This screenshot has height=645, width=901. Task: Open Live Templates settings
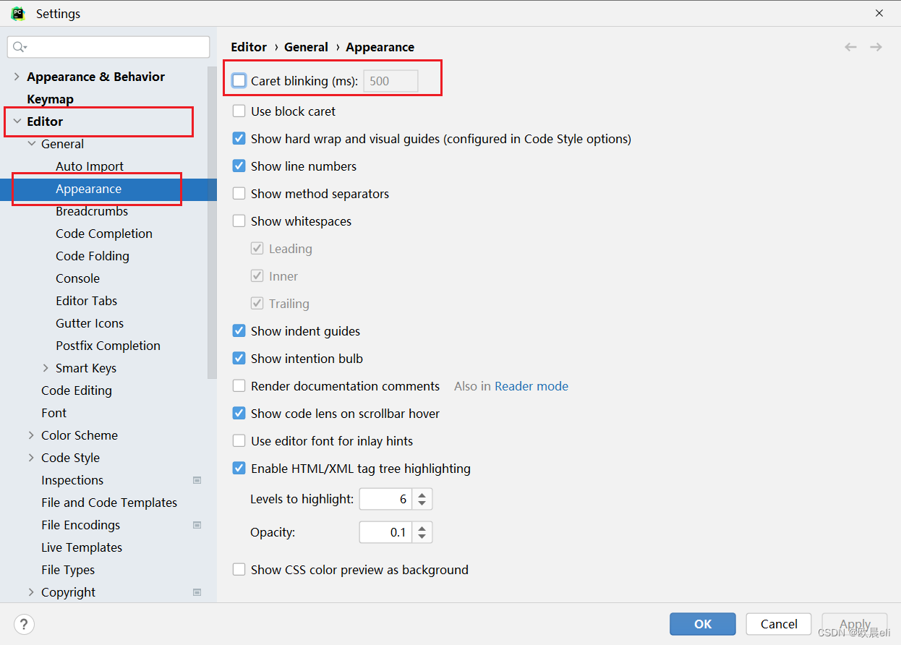coord(82,547)
